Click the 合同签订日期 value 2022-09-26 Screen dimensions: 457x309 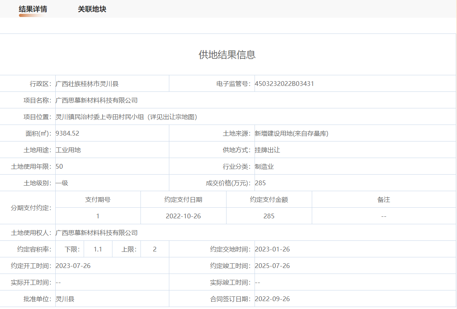coord(272,299)
